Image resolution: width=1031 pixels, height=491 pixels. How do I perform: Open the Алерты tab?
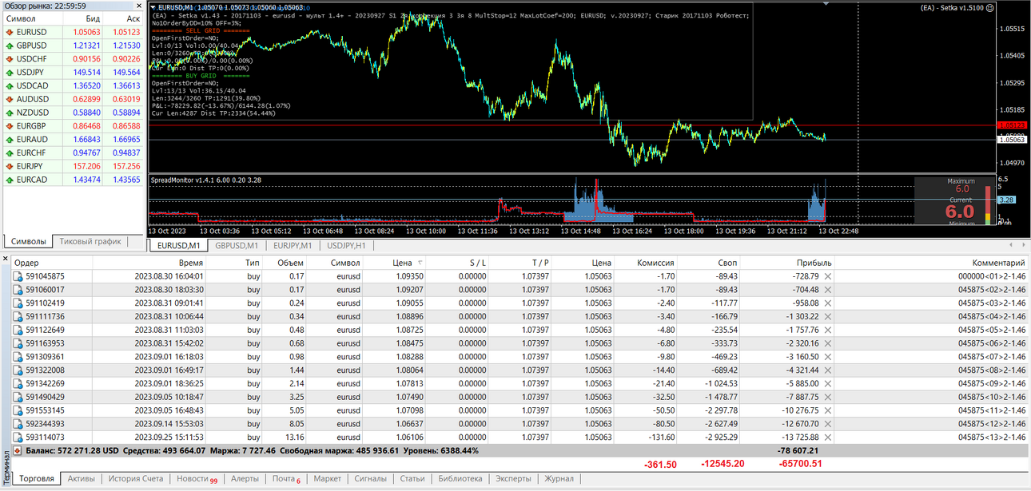pos(245,479)
